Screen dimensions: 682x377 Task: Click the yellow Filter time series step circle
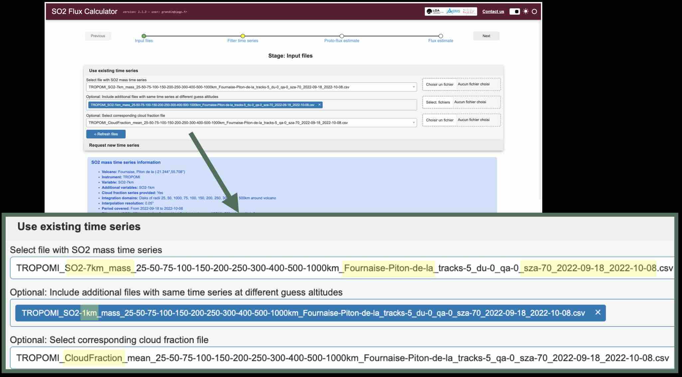point(243,36)
